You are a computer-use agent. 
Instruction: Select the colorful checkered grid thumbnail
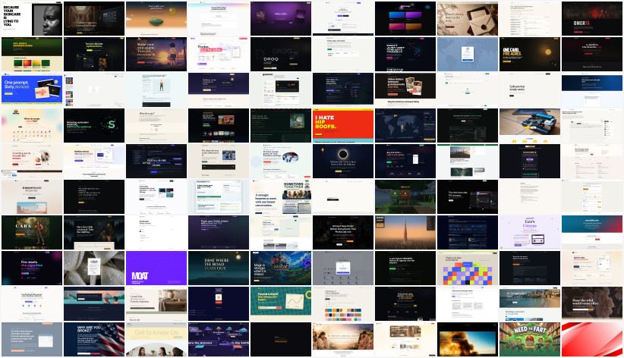point(467,268)
